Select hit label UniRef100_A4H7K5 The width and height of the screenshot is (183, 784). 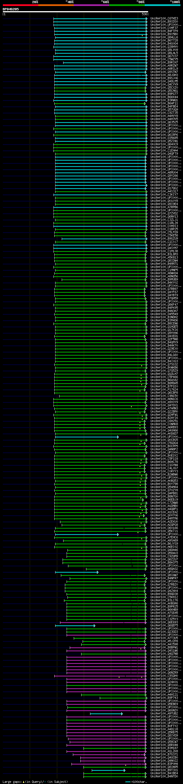pos(164,119)
